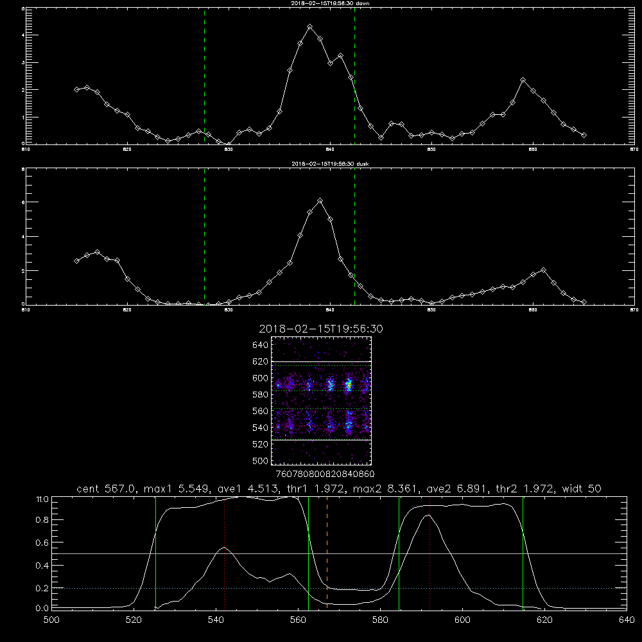Click x-axis label 520 of the bottom profile plot
This screenshot has width=642, height=642.
[x=134, y=620]
